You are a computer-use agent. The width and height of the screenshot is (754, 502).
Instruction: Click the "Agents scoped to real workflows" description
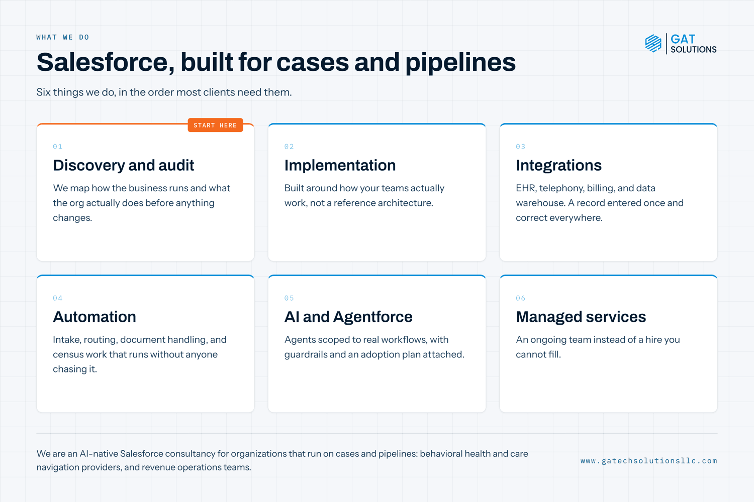click(374, 347)
